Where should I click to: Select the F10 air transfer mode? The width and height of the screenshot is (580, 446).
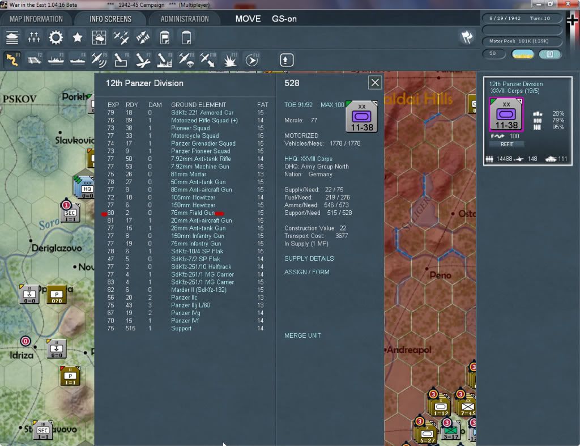pos(208,60)
